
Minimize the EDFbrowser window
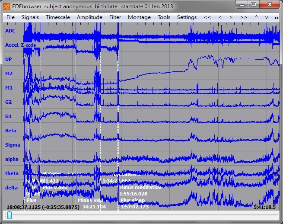pos(242,5)
